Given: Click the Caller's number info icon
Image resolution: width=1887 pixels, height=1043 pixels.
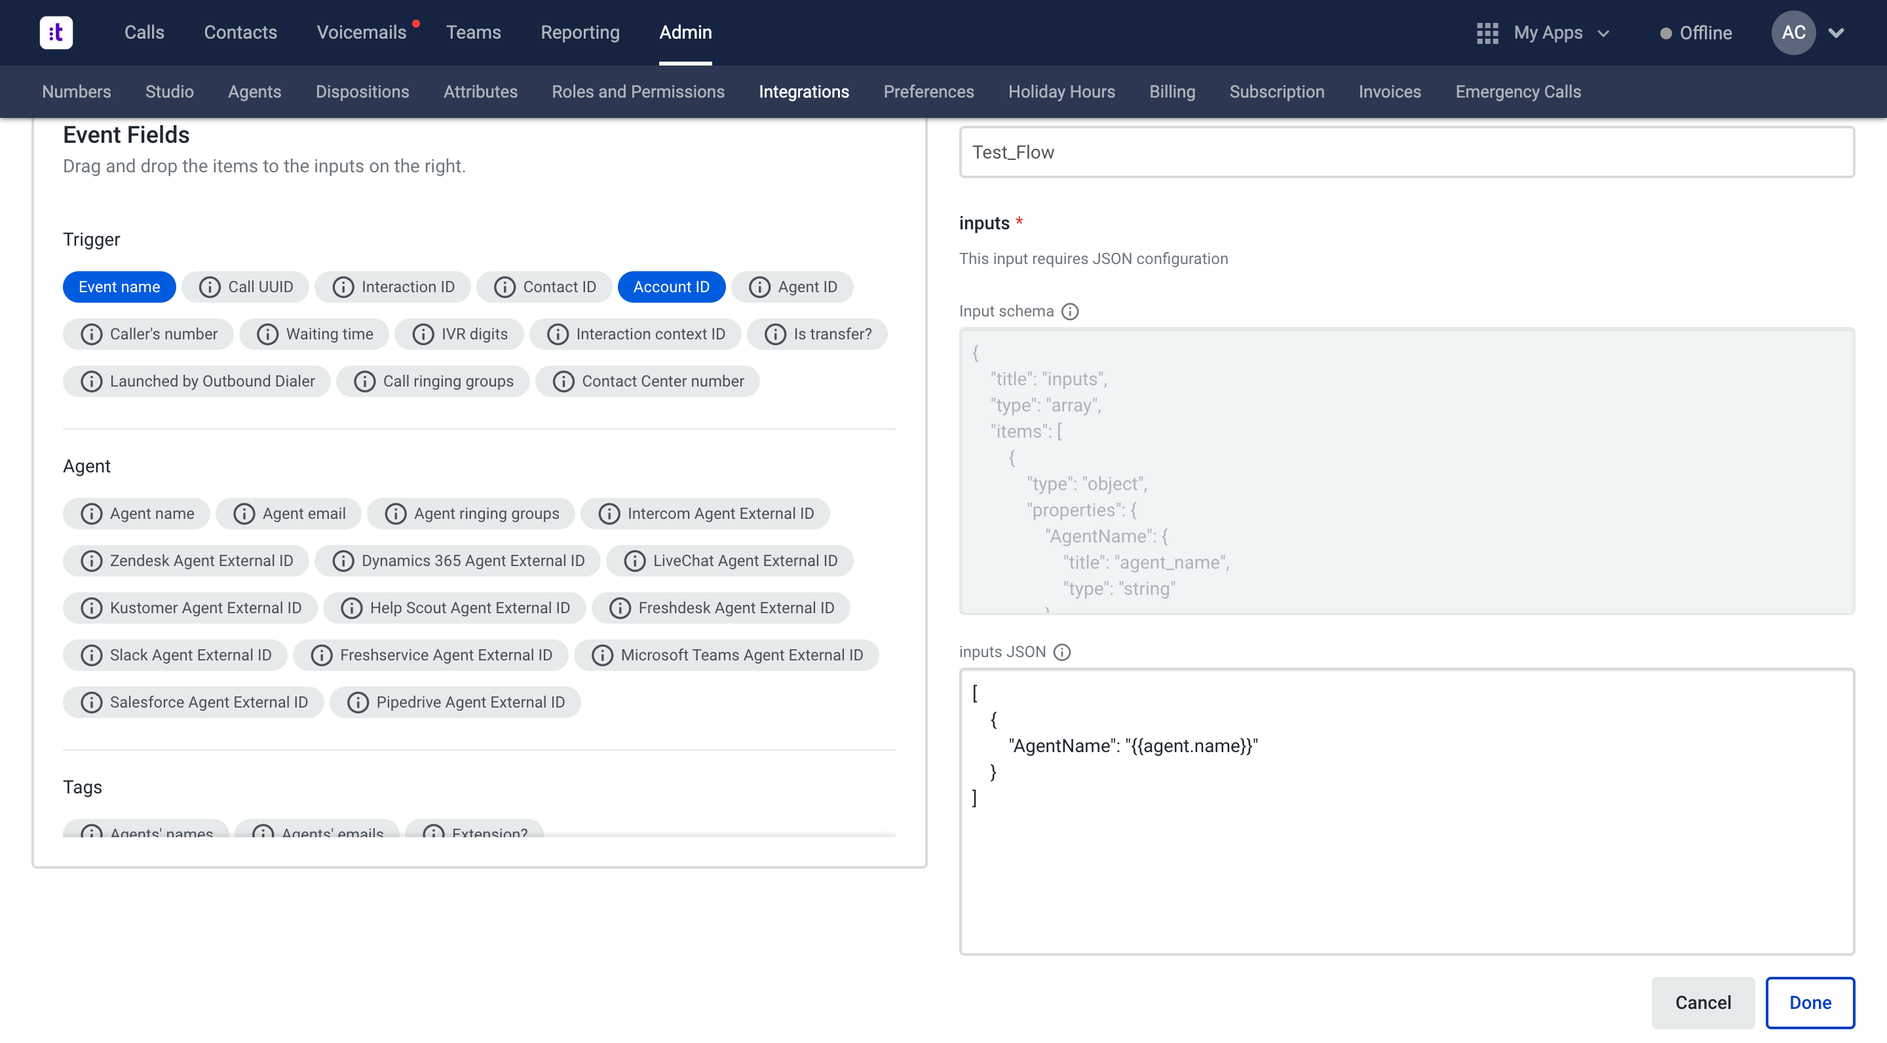Looking at the screenshot, I should click(92, 334).
